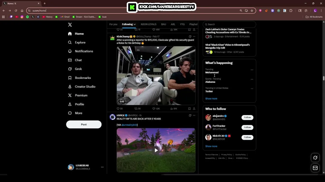
Task: Play the KickChamp limo video
Action: [x=156, y=75]
